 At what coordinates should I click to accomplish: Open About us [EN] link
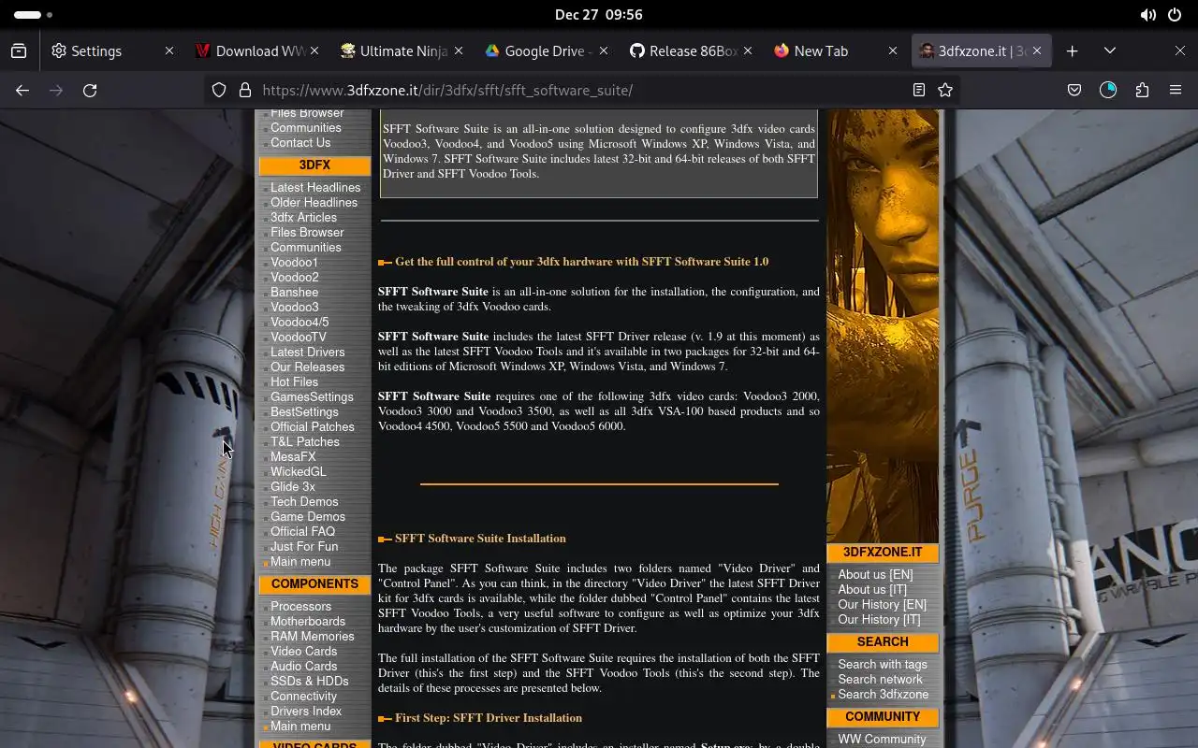875,575
